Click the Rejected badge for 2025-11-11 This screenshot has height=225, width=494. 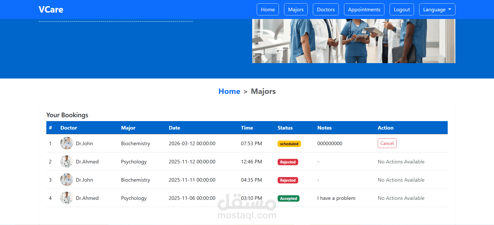[x=288, y=180]
